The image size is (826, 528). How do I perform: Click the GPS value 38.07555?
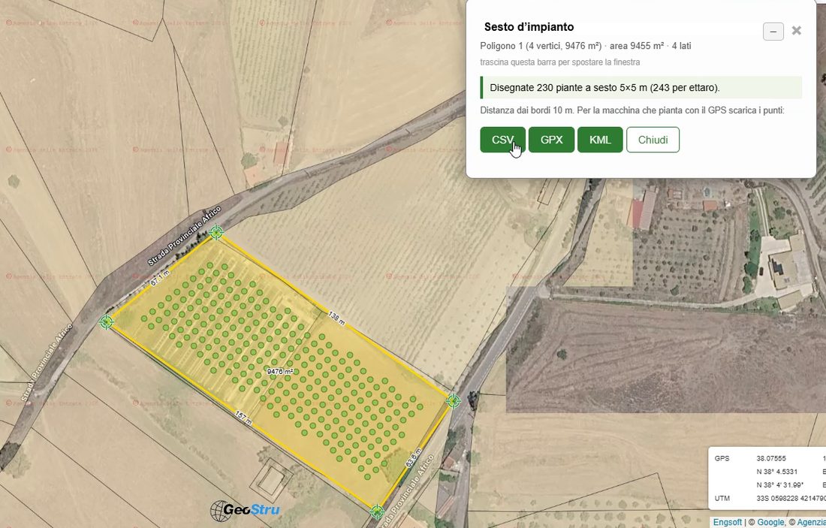tap(771, 458)
